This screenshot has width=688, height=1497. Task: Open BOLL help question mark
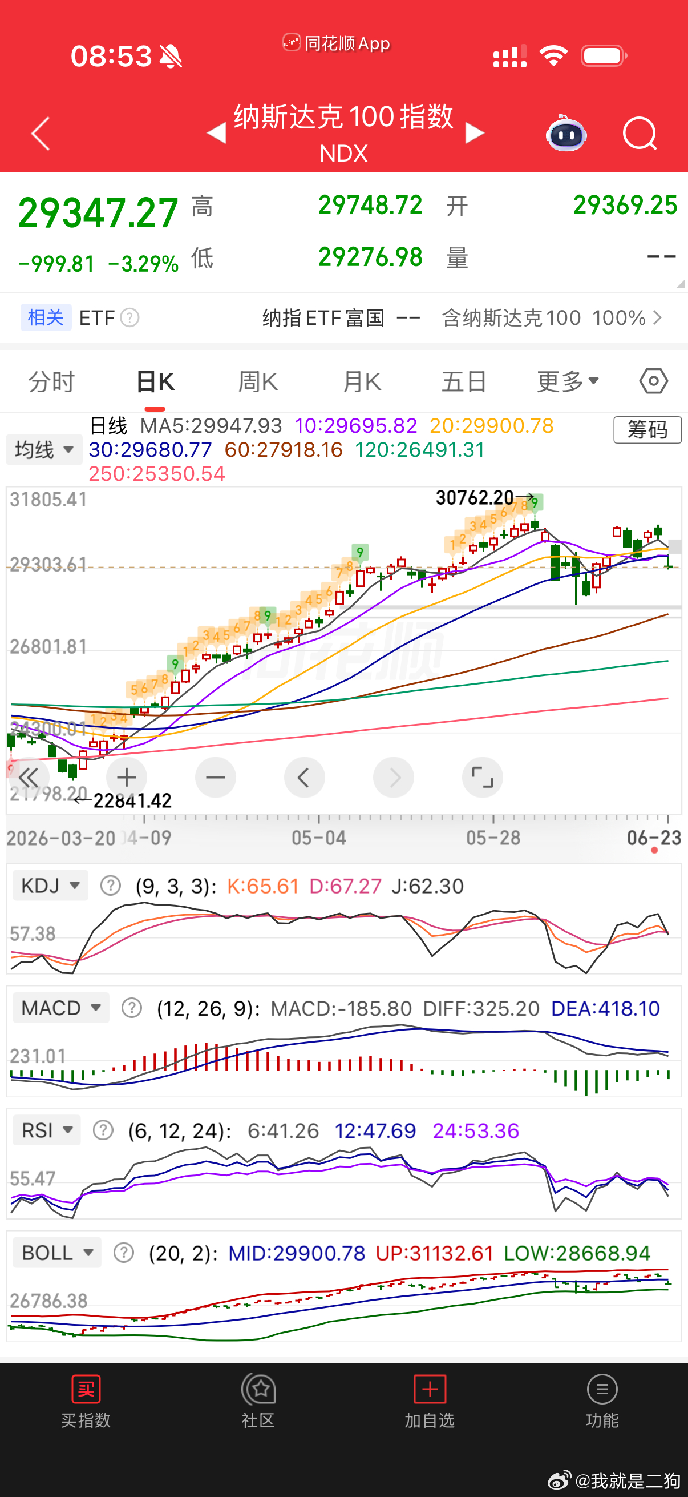coord(124,1252)
